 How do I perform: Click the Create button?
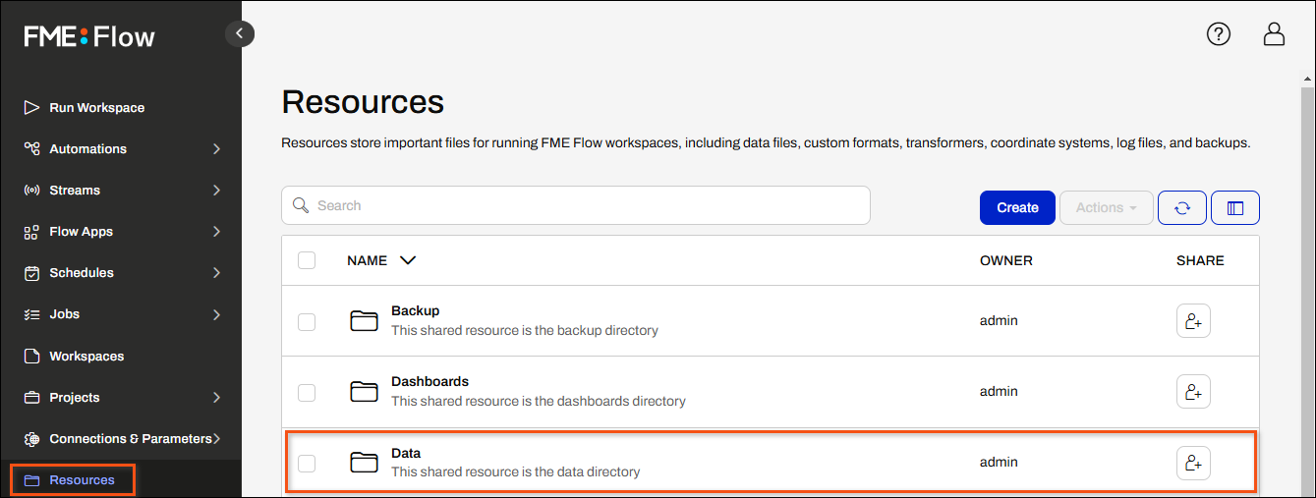[x=1017, y=208]
